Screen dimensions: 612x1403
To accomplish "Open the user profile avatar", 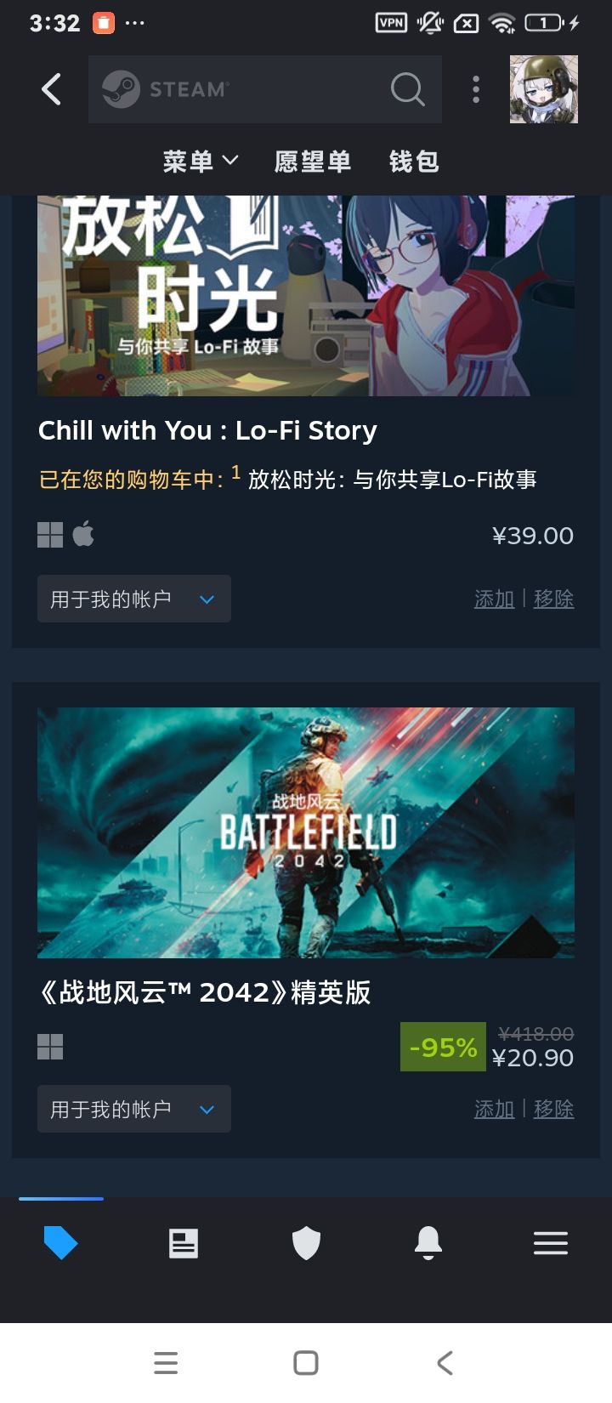I will click(x=543, y=89).
